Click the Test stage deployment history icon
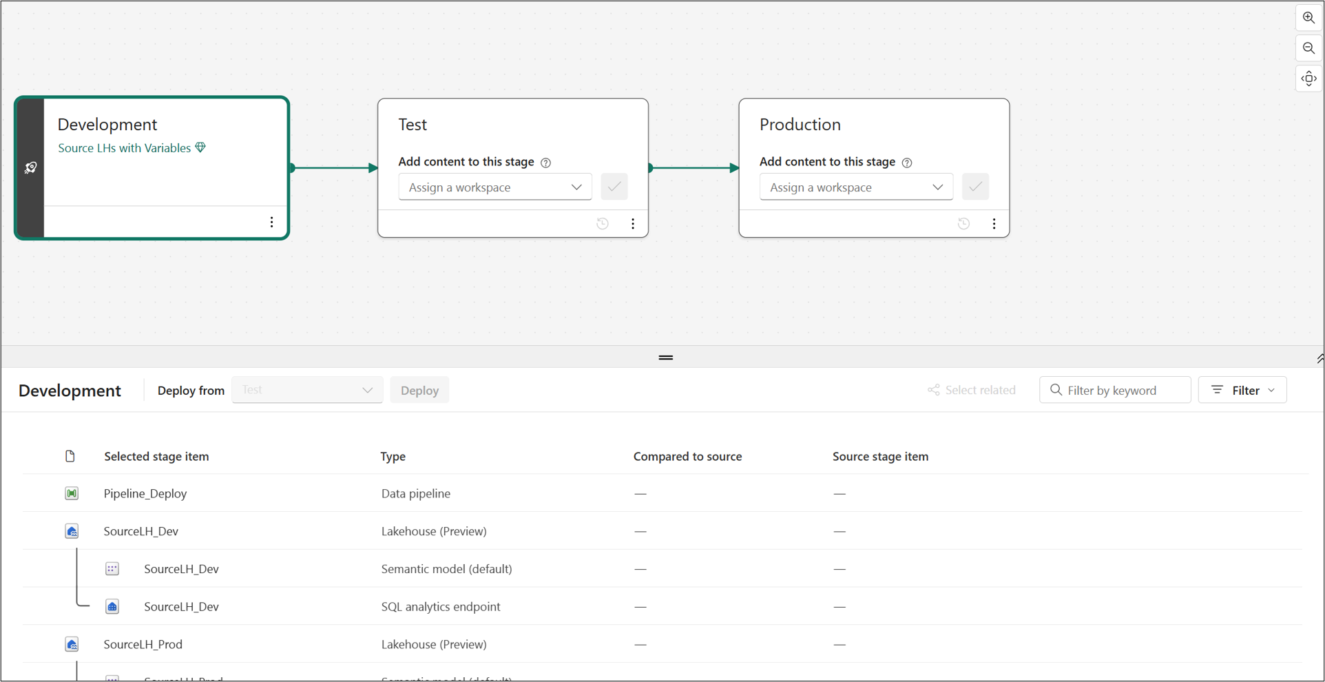Screen dimensions: 1325x682 coord(603,224)
